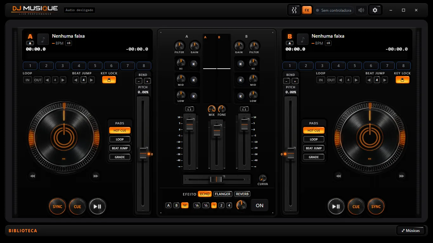433x243 pixels.
Task: Increase the beat jump size on deck A
Action: 92,80
